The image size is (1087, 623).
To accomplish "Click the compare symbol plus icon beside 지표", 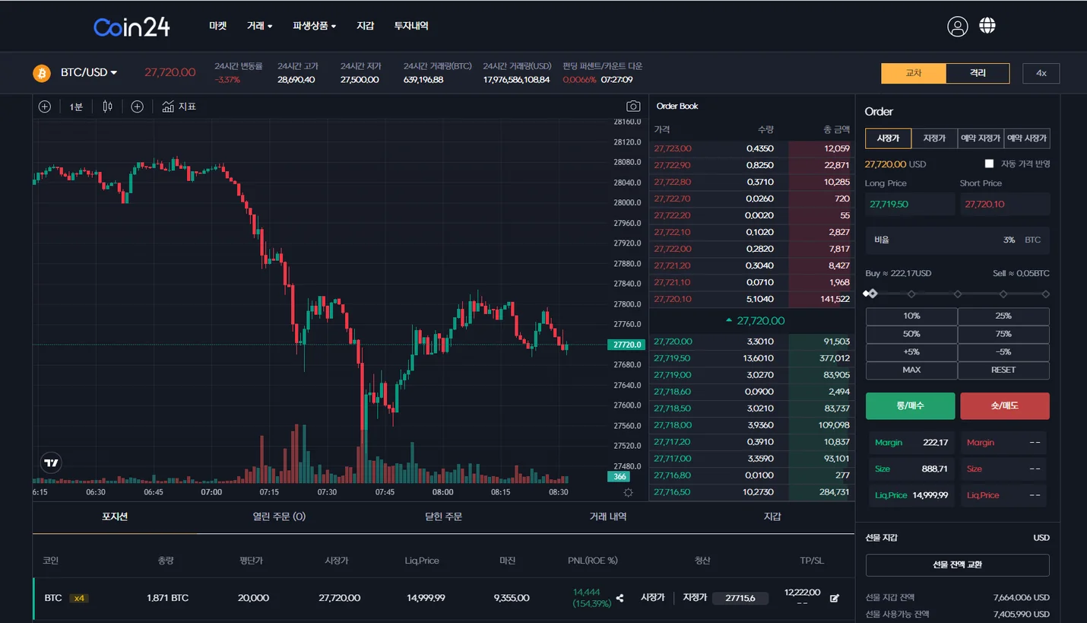I will coord(137,106).
